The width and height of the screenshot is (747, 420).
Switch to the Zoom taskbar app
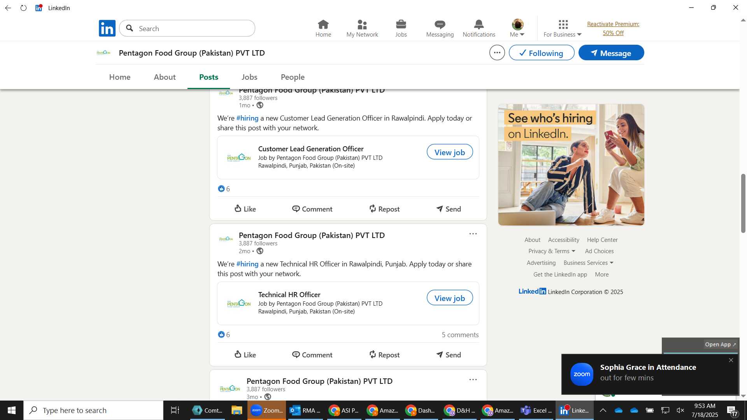267,410
